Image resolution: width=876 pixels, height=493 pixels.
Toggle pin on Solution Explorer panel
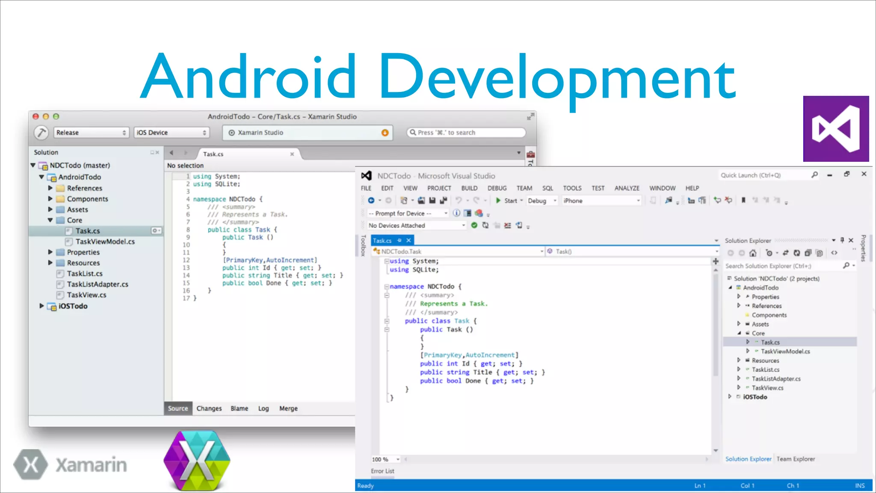pyautogui.click(x=842, y=241)
